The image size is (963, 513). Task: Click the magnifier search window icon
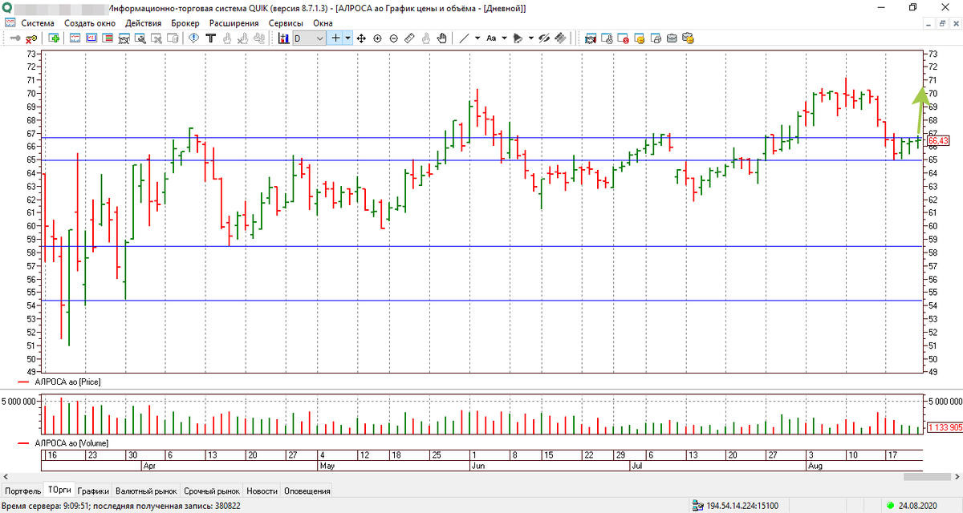[140, 38]
